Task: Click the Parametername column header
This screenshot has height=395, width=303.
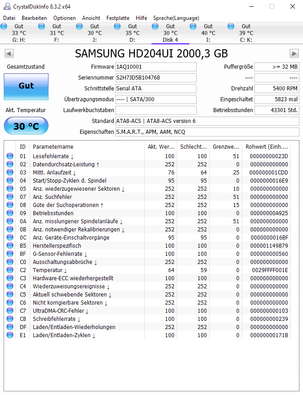Action: [x=87, y=146]
